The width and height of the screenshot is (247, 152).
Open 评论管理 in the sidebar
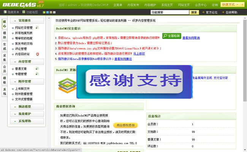click(x=21, y=49)
